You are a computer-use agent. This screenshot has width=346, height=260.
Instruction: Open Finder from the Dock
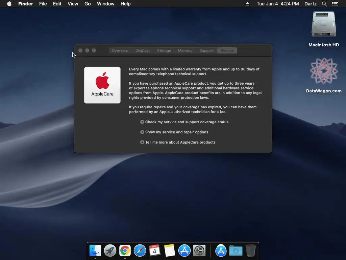click(x=95, y=251)
